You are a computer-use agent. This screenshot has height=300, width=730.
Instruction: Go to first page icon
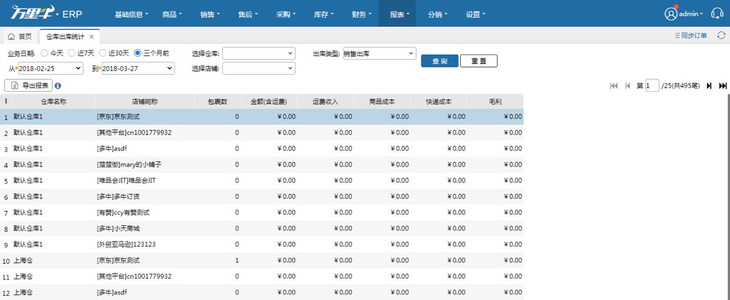614,85
